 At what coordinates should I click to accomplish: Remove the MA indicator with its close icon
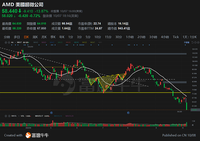[x=9, y=42]
